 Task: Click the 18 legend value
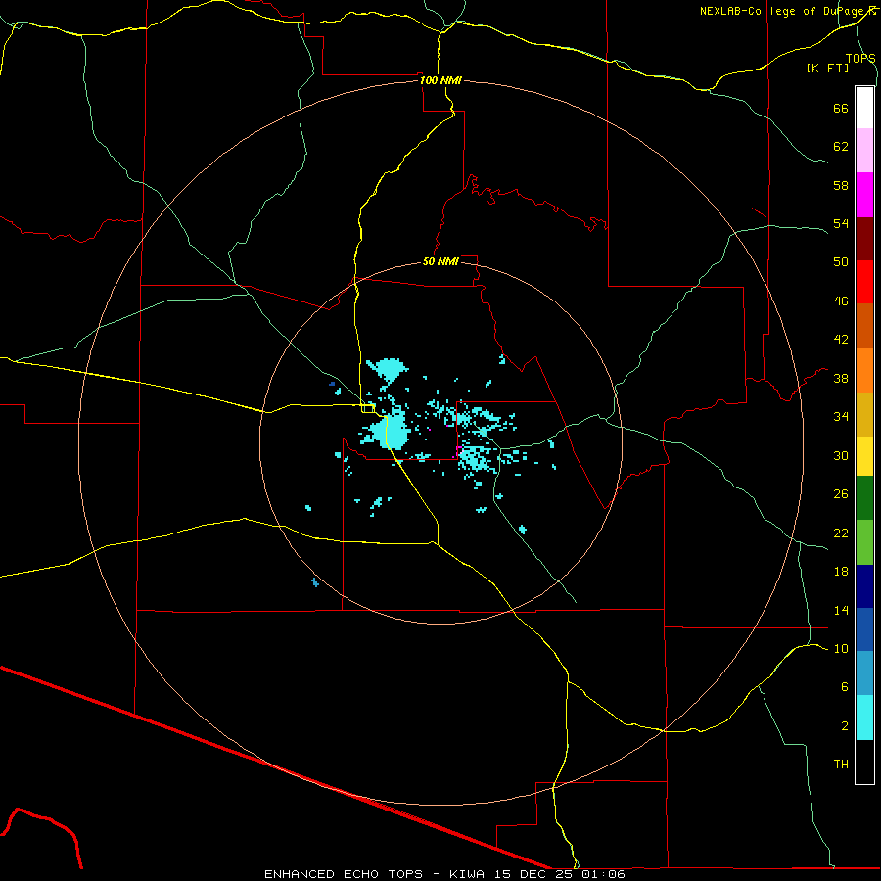point(841,572)
